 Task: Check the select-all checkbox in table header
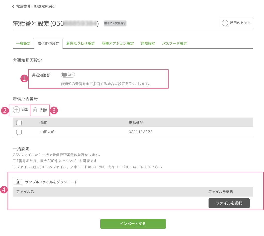(x=19, y=123)
